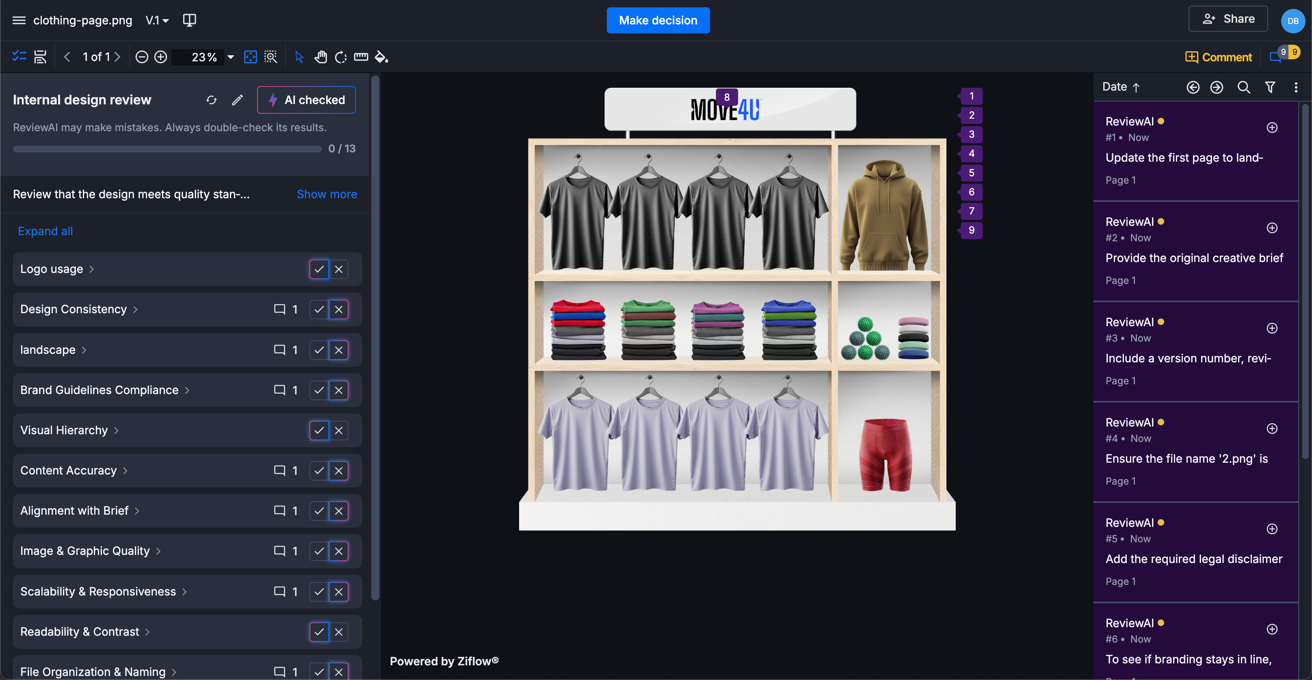Select the ruler measure tool
Image resolution: width=1312 pixels, height=680 pixels.
361,56
